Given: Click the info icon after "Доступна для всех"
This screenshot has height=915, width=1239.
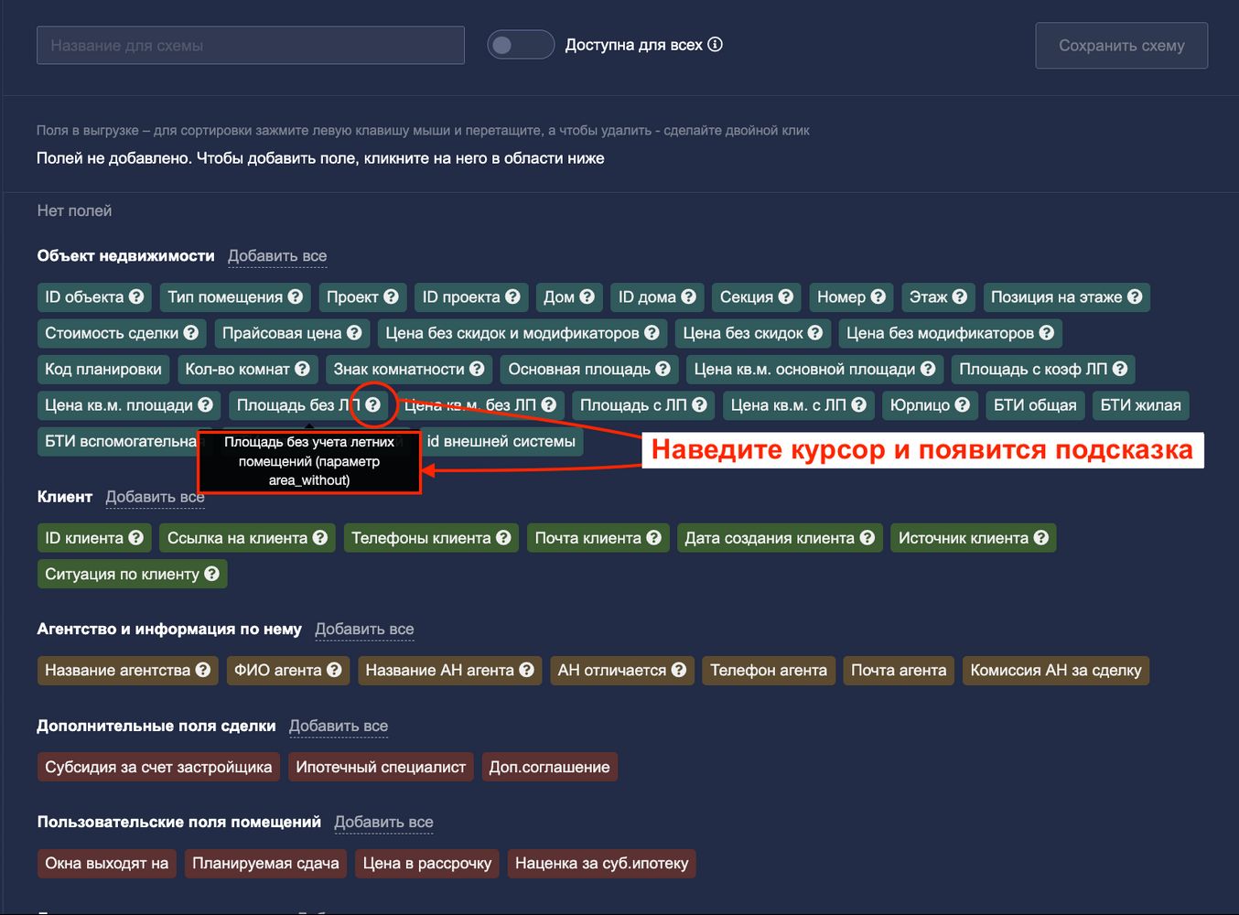Looking at the screenshot, I should point(716,44).
